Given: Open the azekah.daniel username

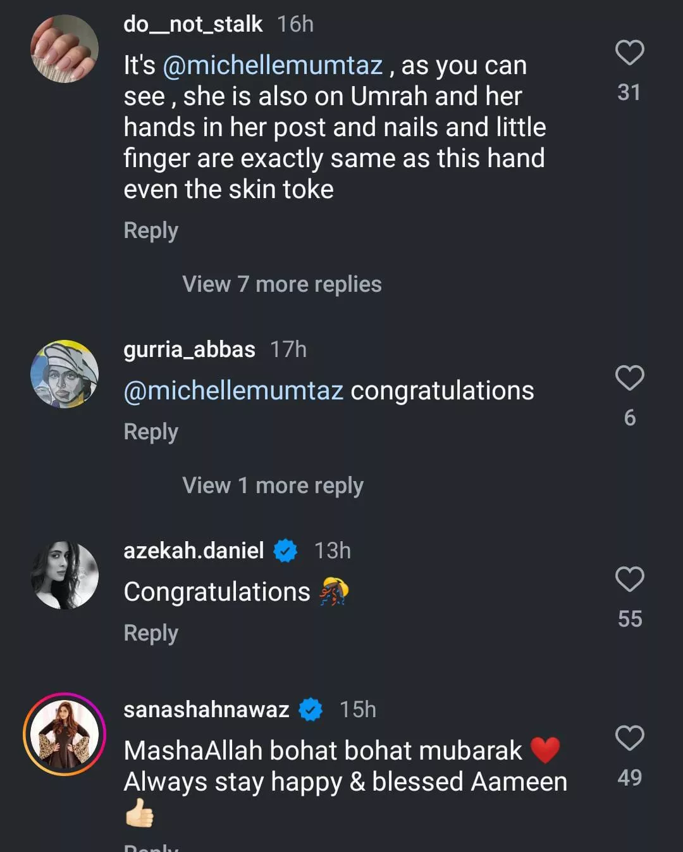Looking at the screenshot, I should (x=194, y=551).
